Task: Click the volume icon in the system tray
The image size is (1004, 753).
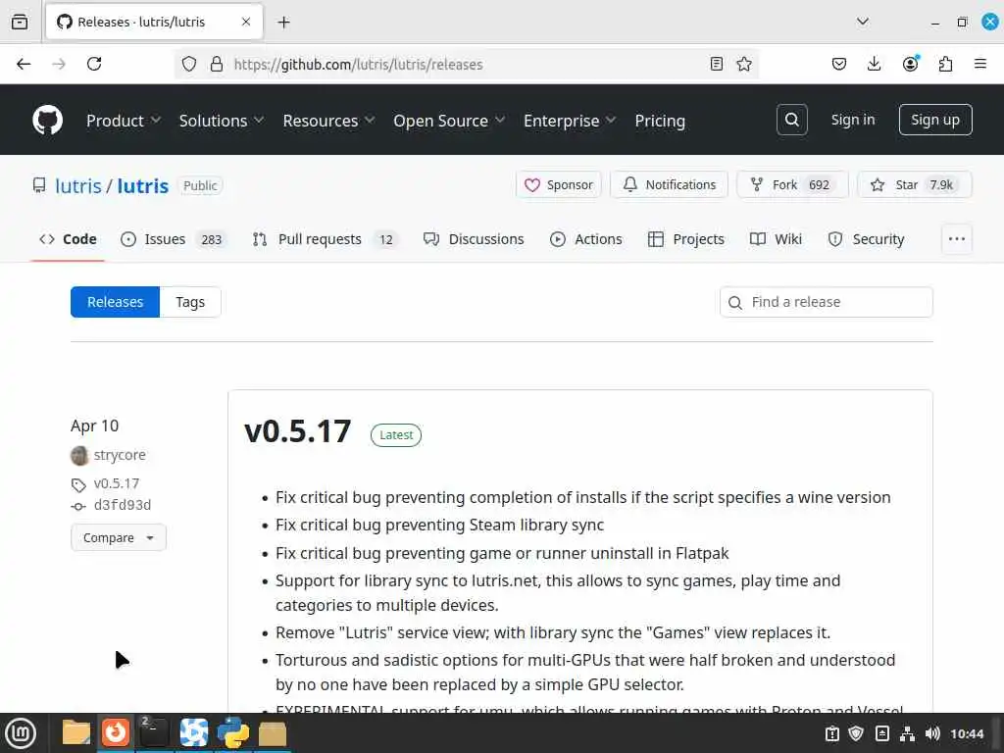Action: point(932,733)
